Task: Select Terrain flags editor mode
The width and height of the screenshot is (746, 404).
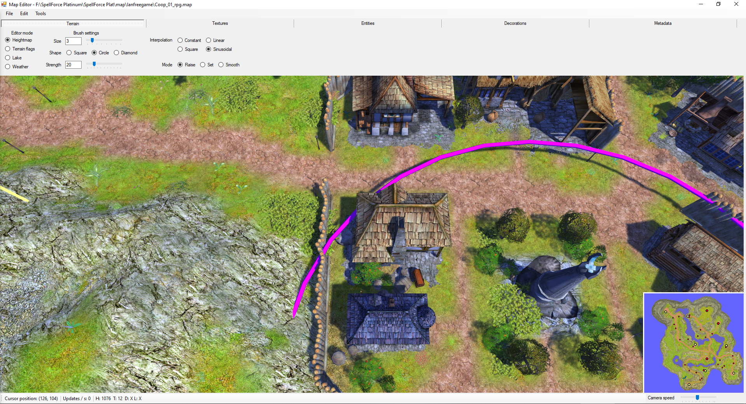Action: click(x=20, y=49)
